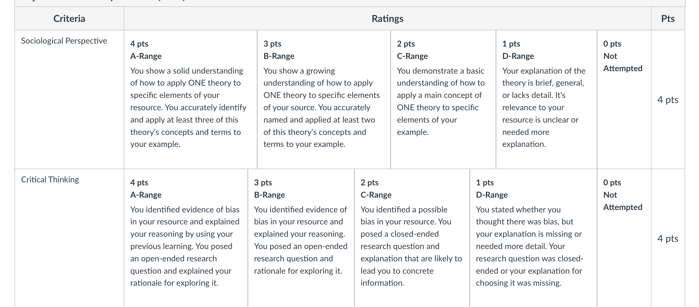The image size is (699, 307).
Task: Click the 'You show a solid understanding' description
Action: coord(188,108)
